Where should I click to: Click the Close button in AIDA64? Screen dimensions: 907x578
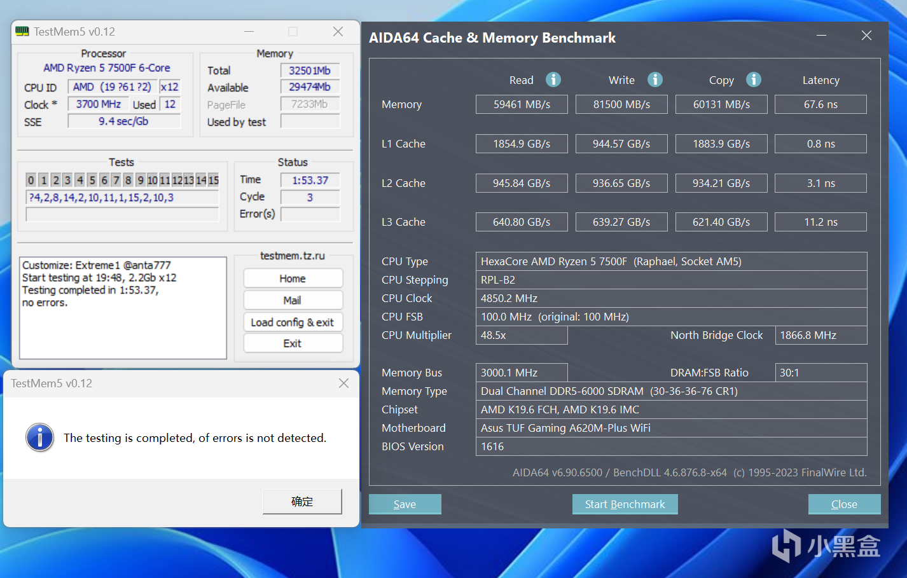click(x=844, y=504)
